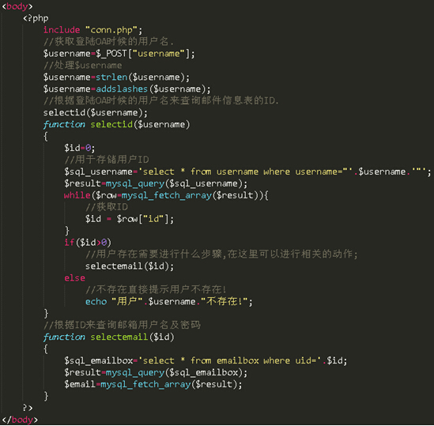Click the function selectid($username) declaration
This screenshot has width=434, height=426.
point(116,125)
